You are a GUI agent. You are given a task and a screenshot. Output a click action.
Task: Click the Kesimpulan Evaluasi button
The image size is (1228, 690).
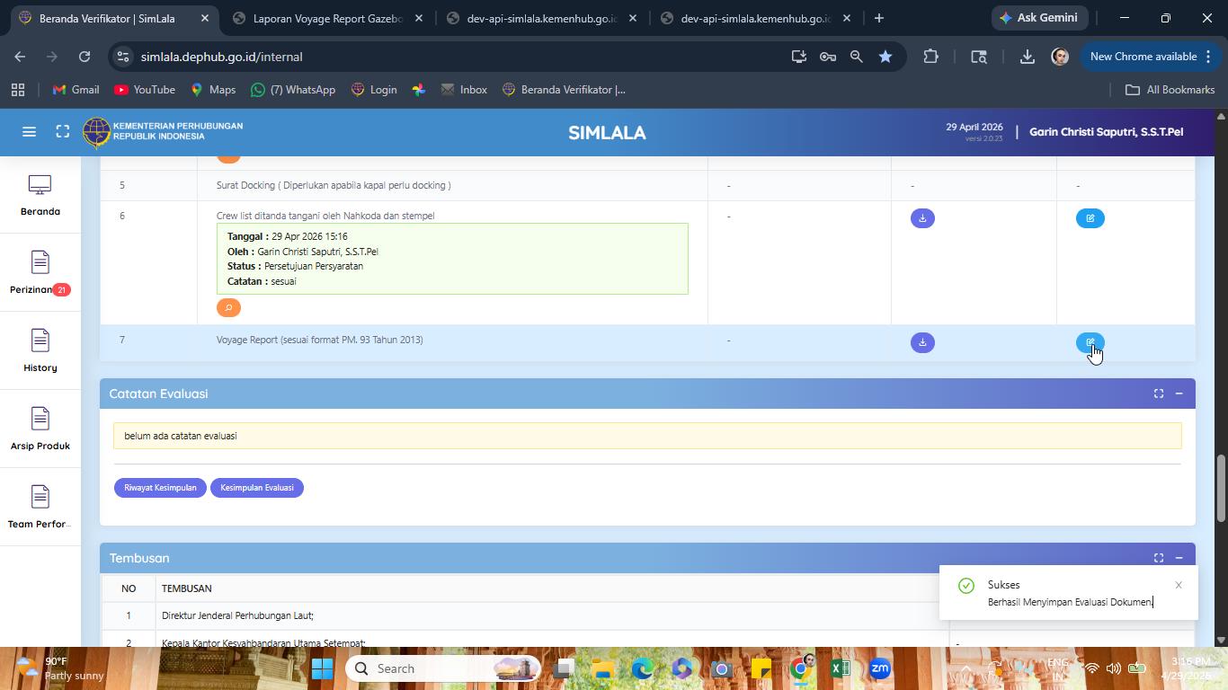tap(257, 488)
